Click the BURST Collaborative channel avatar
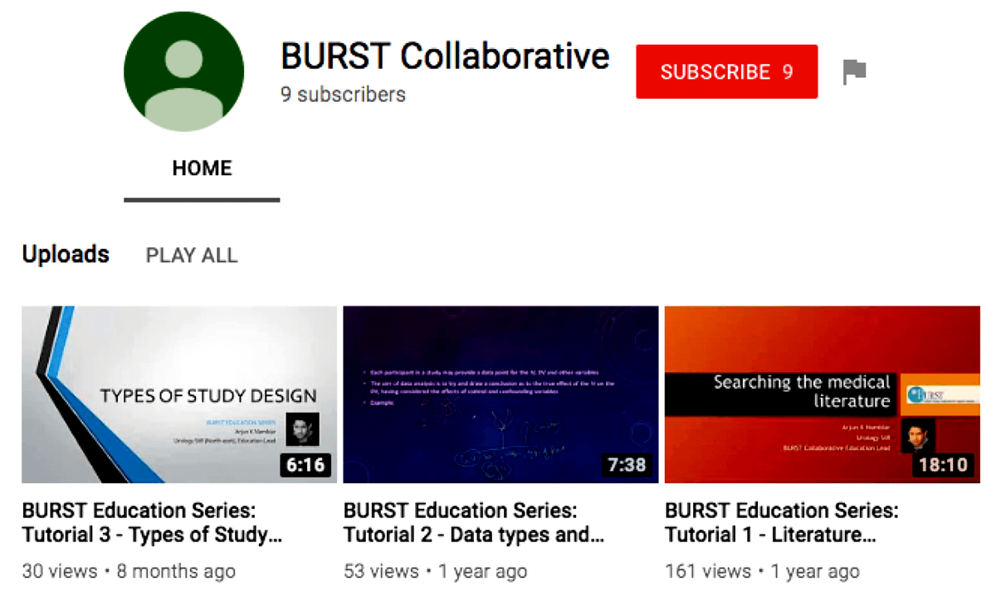The image size is (996, 597). 183,71
